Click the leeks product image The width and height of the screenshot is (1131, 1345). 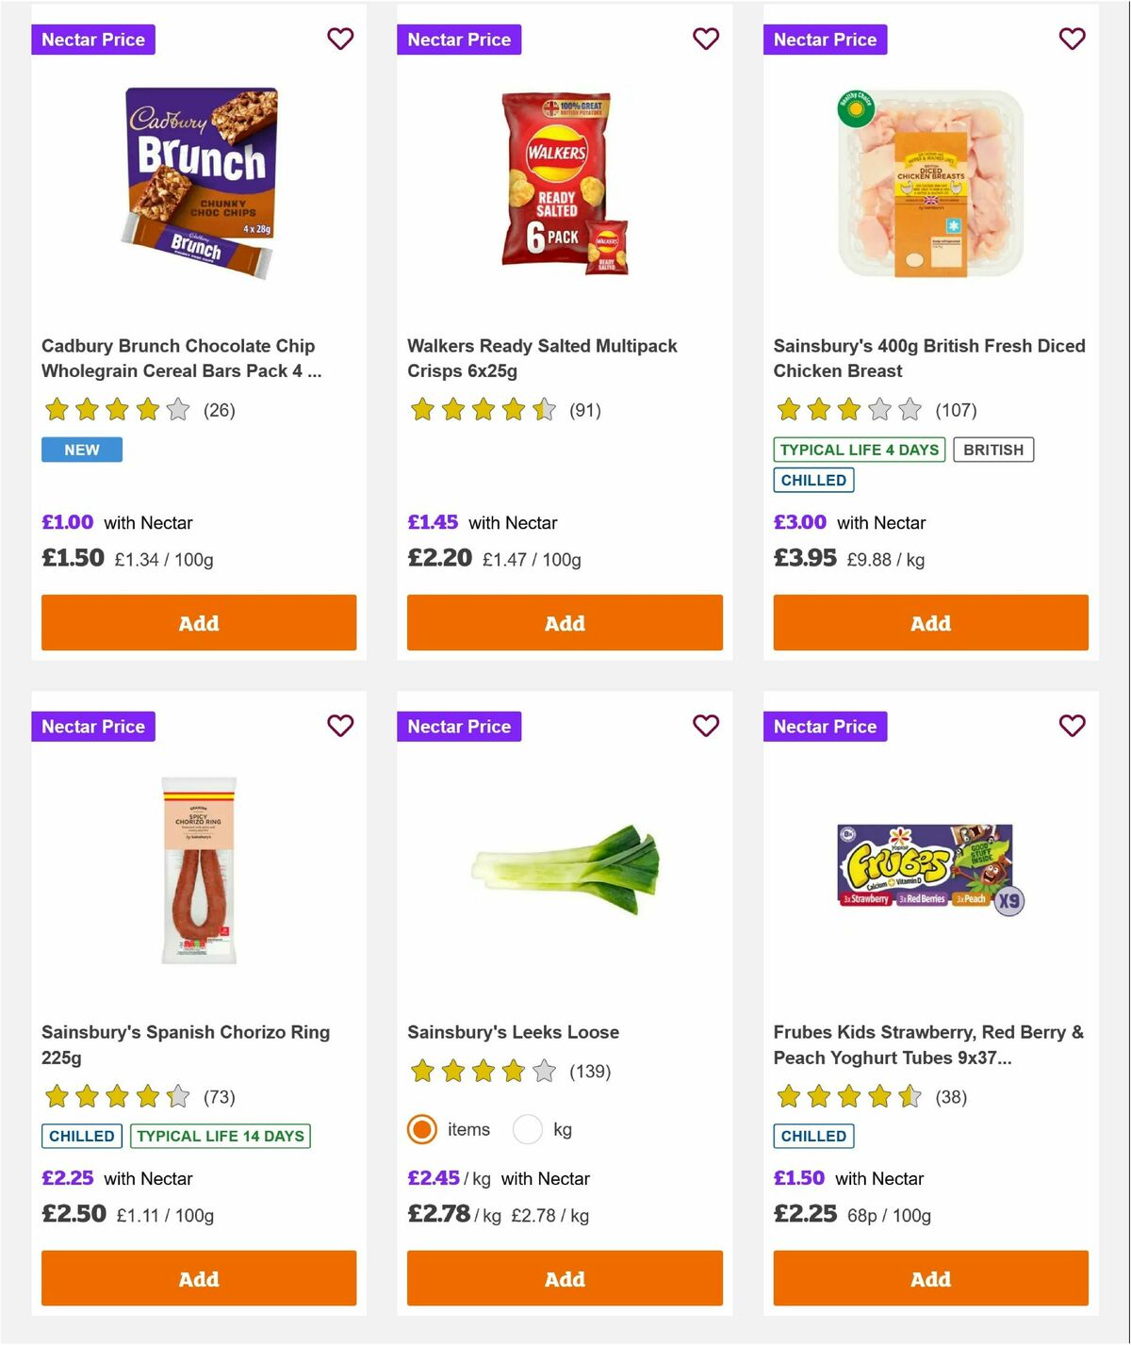pyautogui.click(x=564, y=867)
